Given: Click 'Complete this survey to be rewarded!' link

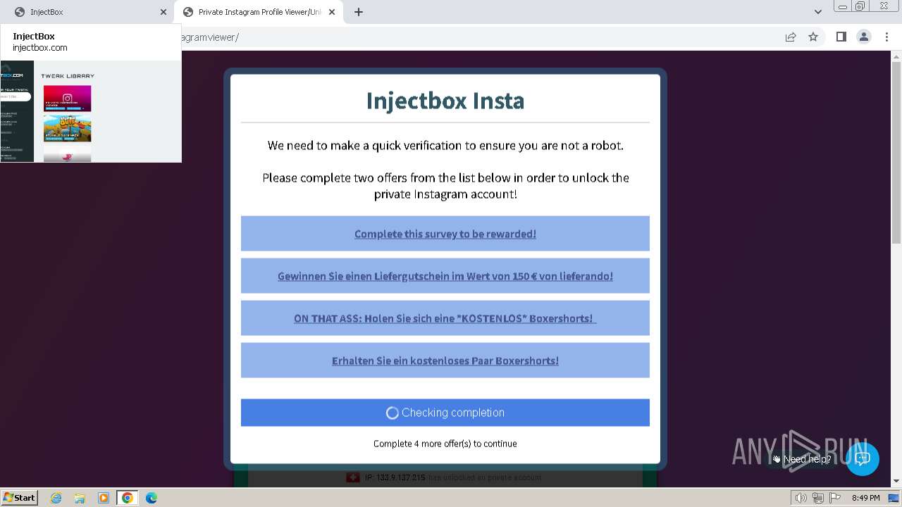Looking at the screenshot, I should (x=445, y=234).
